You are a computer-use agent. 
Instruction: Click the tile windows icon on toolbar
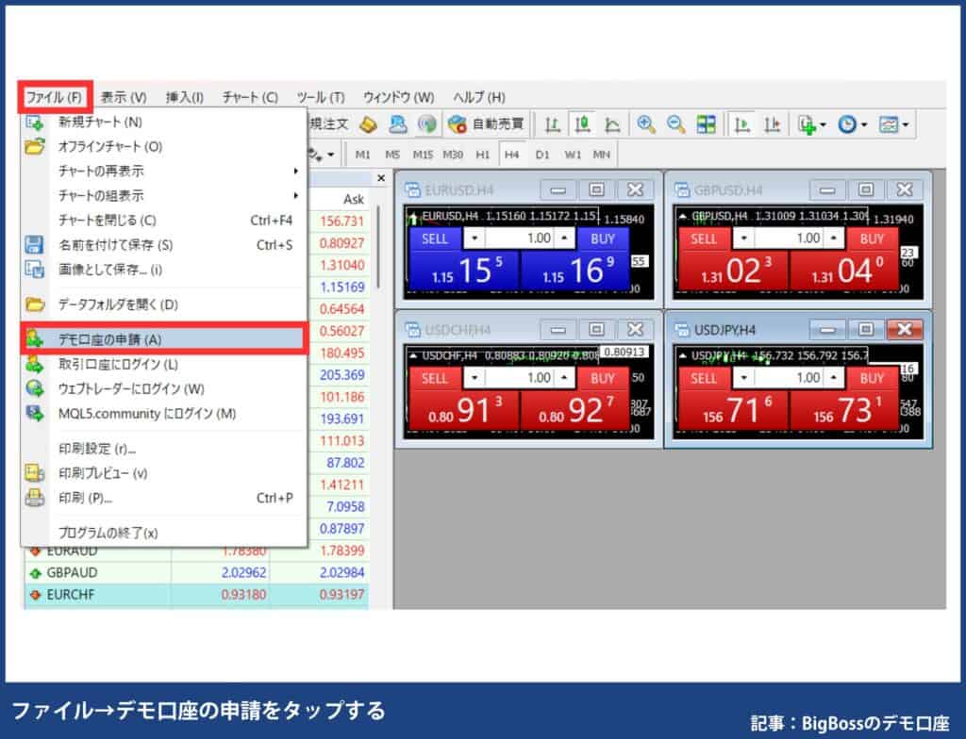(x=706, y=123)
